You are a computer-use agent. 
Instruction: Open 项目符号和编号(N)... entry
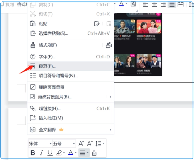coord(70,76)
